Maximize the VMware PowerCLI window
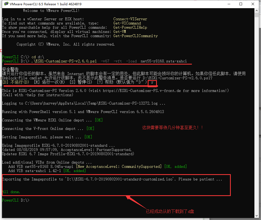 click(241, 4)
